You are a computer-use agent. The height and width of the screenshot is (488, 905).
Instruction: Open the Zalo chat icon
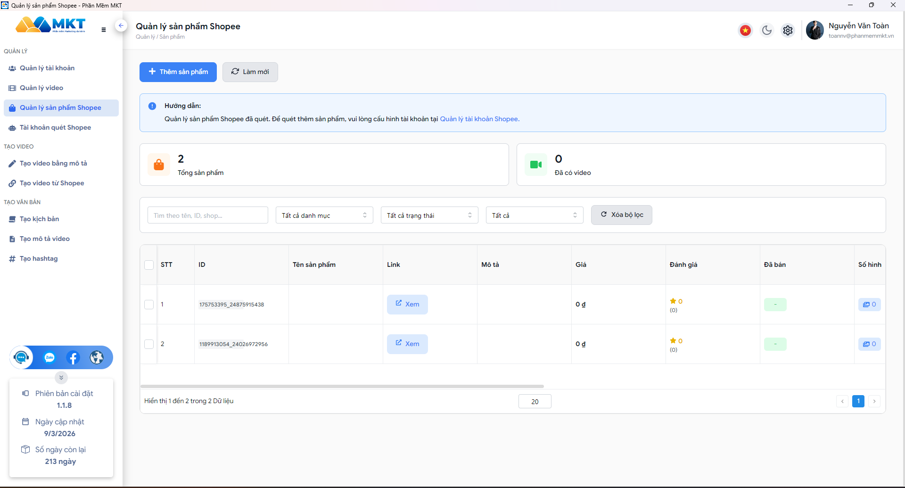(49, 358)
